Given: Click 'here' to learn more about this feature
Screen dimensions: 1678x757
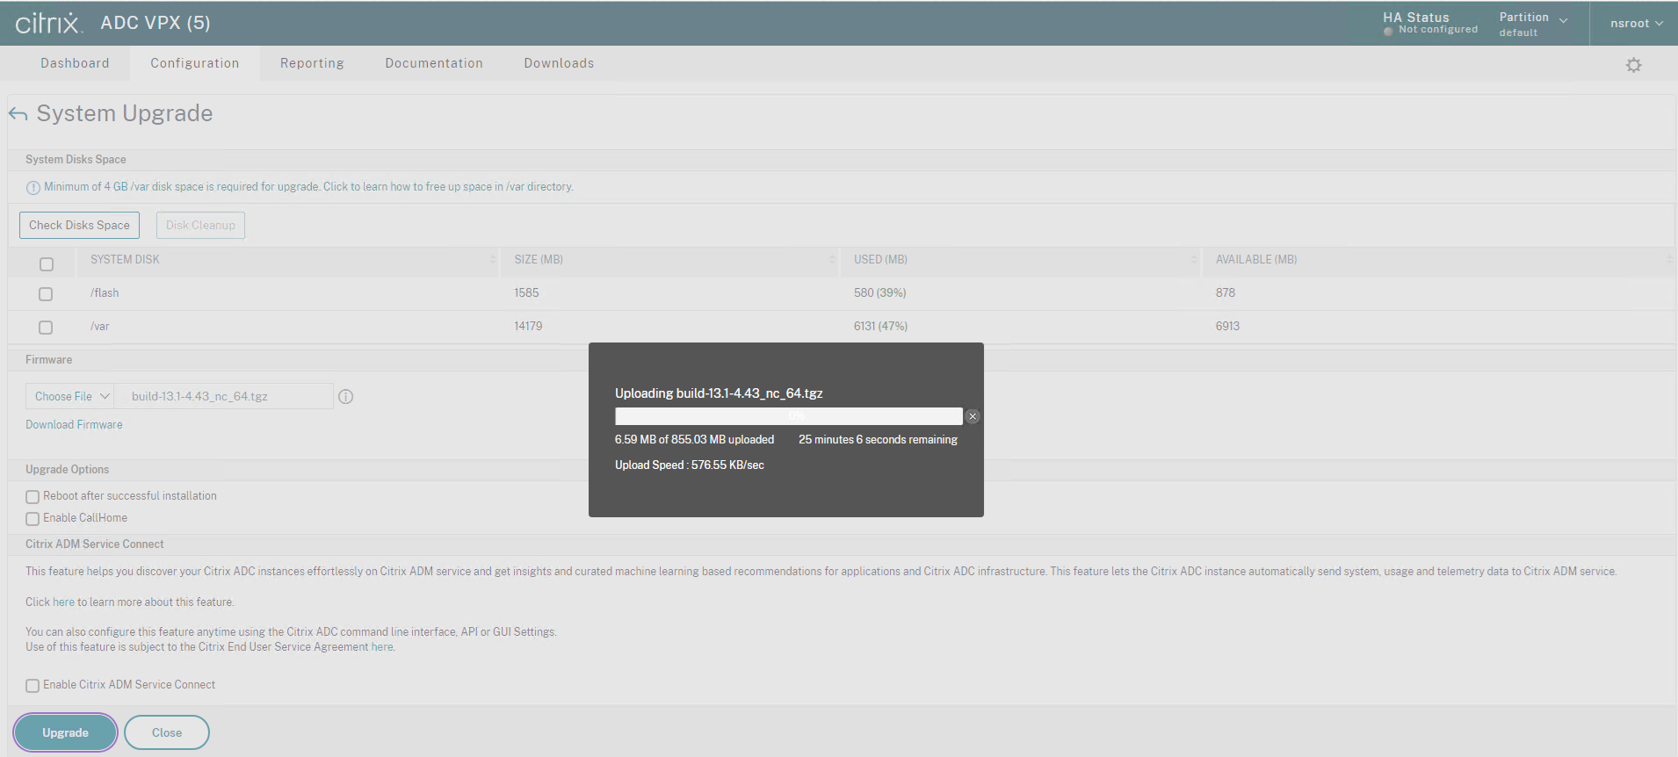Looking at the screenshot, I should [x=63, y=602].
